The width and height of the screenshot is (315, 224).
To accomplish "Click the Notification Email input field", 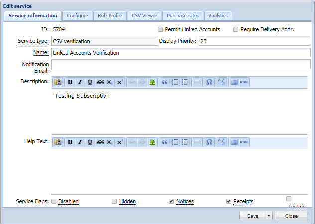I will click(181, 64).
